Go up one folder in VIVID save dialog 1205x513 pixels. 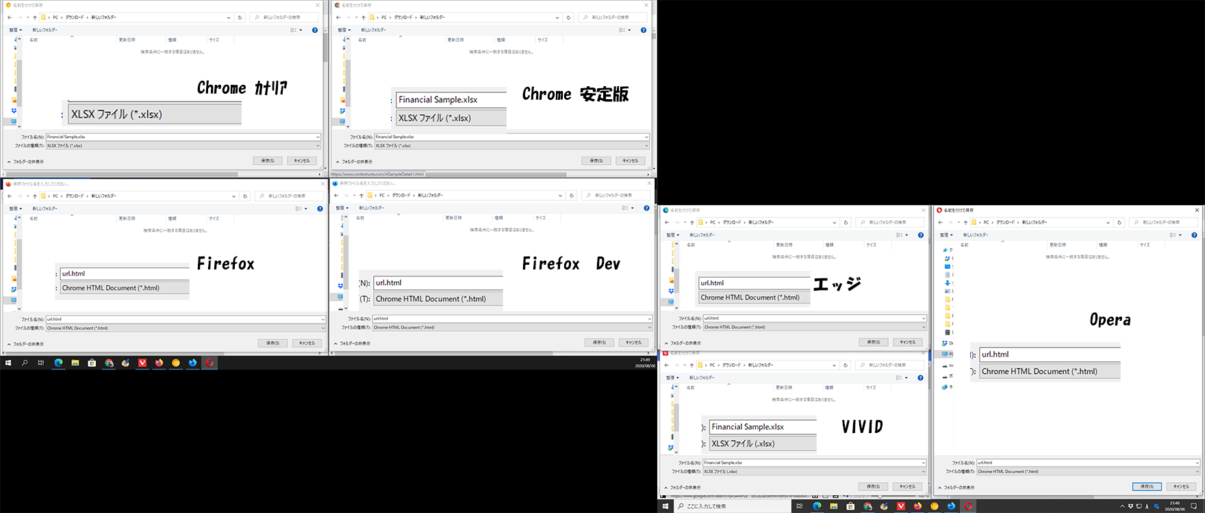692,365
